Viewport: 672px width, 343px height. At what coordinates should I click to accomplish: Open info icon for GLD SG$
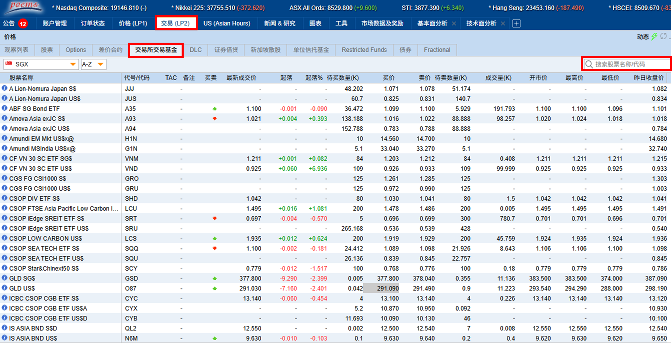click(4, 278)
